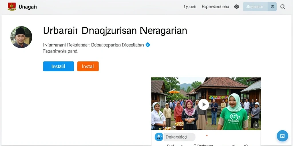This screenshot has height=146, width=293.
Task: Open the Unagah home link
Action: coord(28,7)
